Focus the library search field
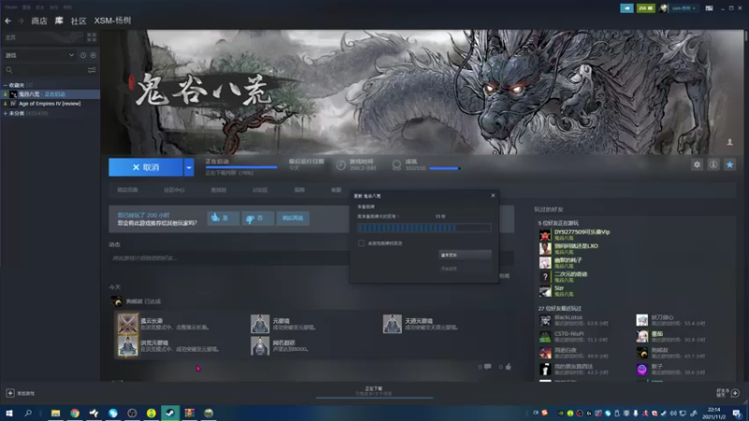 [x=45, y=70]
